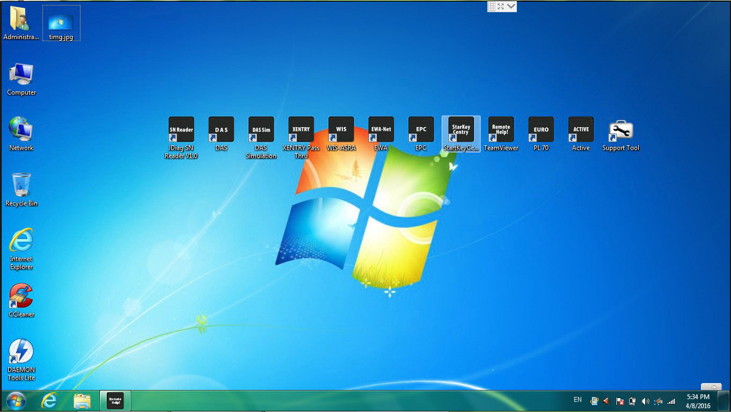The width and height of the screenshot is (731, 412).
Task: Expand the panel tab above the clock
Action: [x=711, y=386]
